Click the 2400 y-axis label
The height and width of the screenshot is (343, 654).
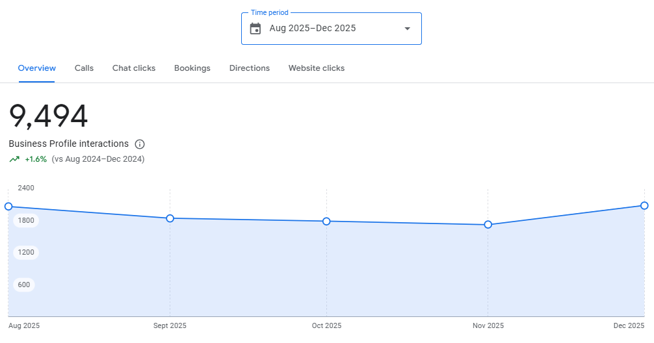point(26,188)
